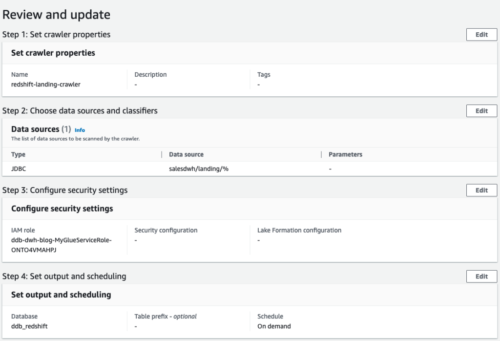
Task: Click the Review and update heading
Action: pyautogui.click(x=56, y=15)
